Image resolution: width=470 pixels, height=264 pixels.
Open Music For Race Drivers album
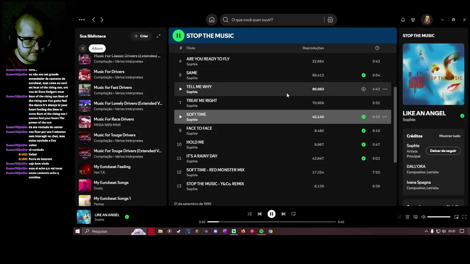(121, 122)
